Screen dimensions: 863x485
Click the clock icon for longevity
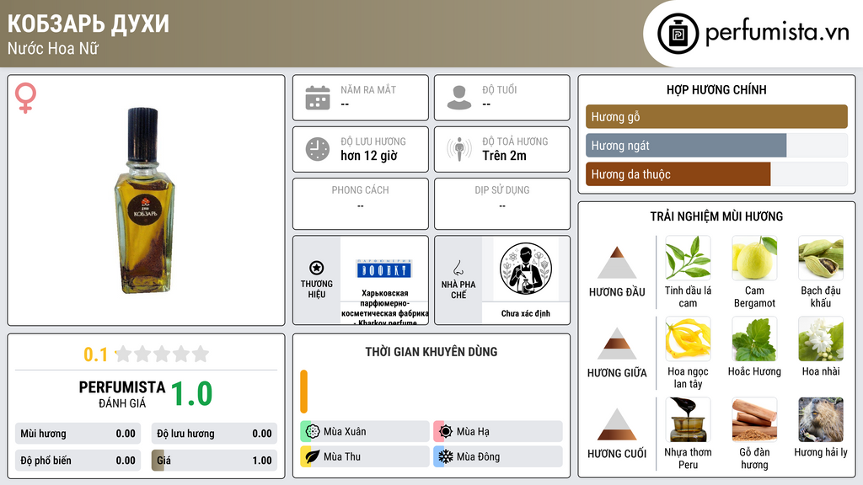click(318, 149)
